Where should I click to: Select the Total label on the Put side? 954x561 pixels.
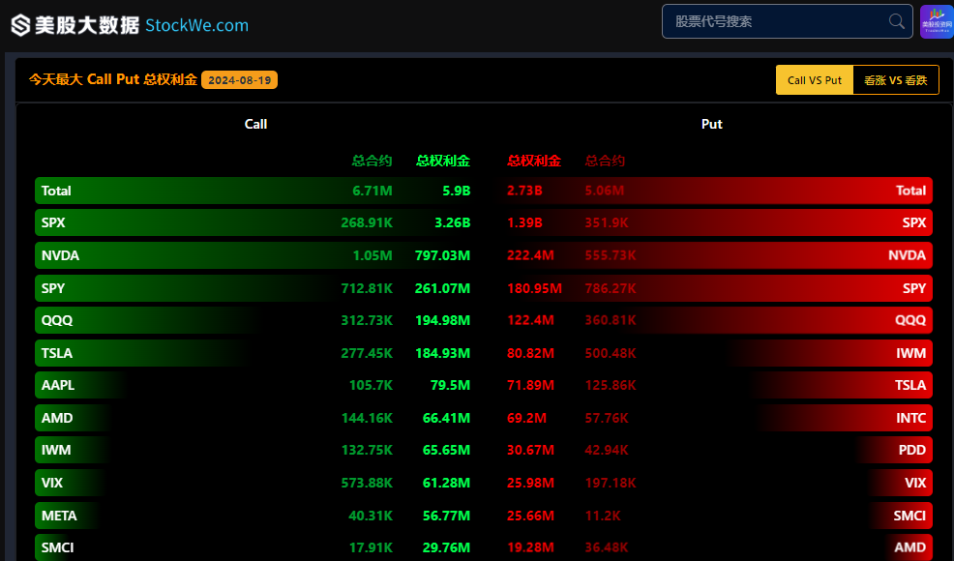point(910,191)
